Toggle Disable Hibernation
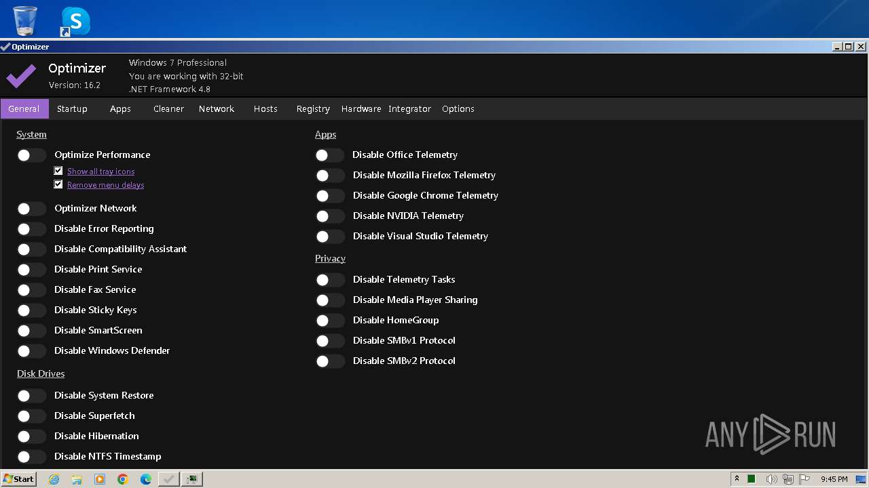This screenshot has width=869, height=488. pos(31,436)
